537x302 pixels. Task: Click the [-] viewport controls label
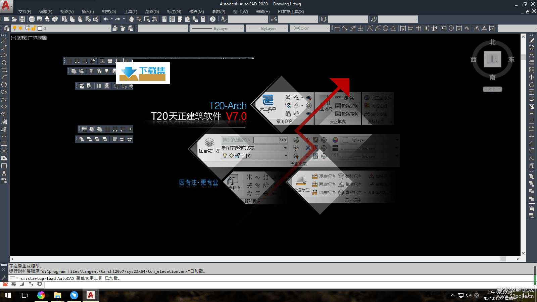(13, 38)
